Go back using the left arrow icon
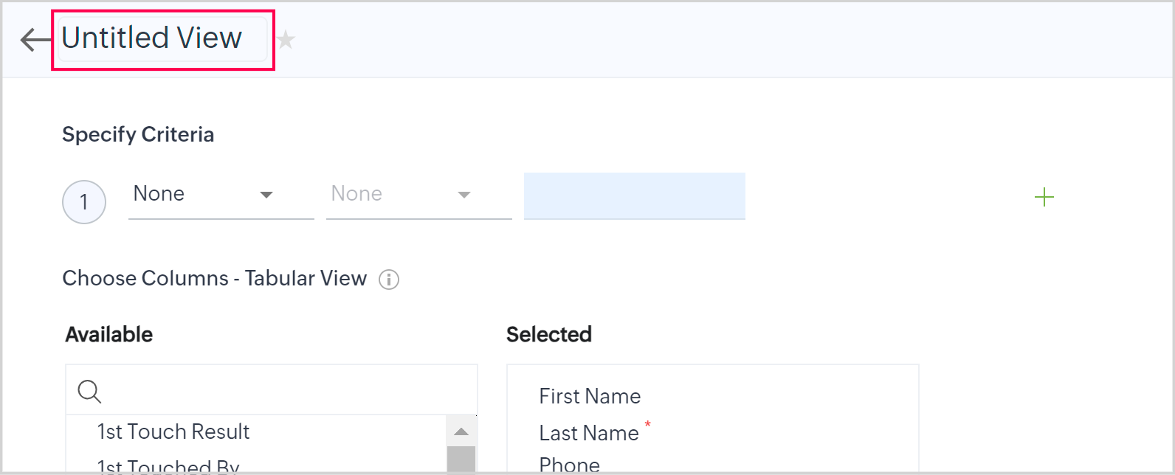Screen dimensions: 1175x475 (35, 40)
